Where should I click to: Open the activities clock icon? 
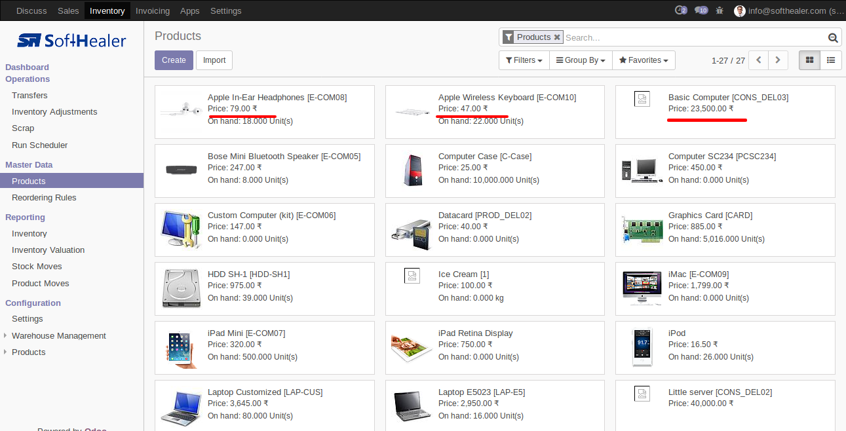[681, 10]
